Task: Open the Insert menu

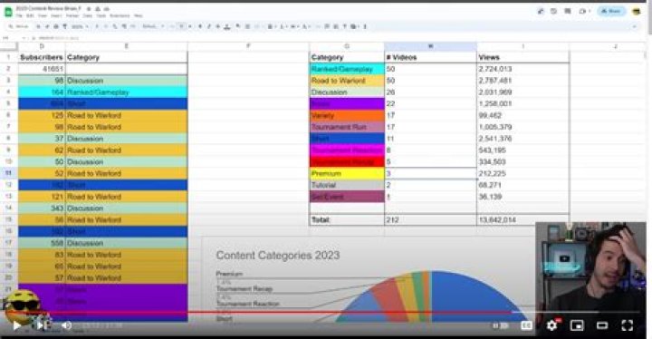Action: pyautogui.click(x=56, y=15)
